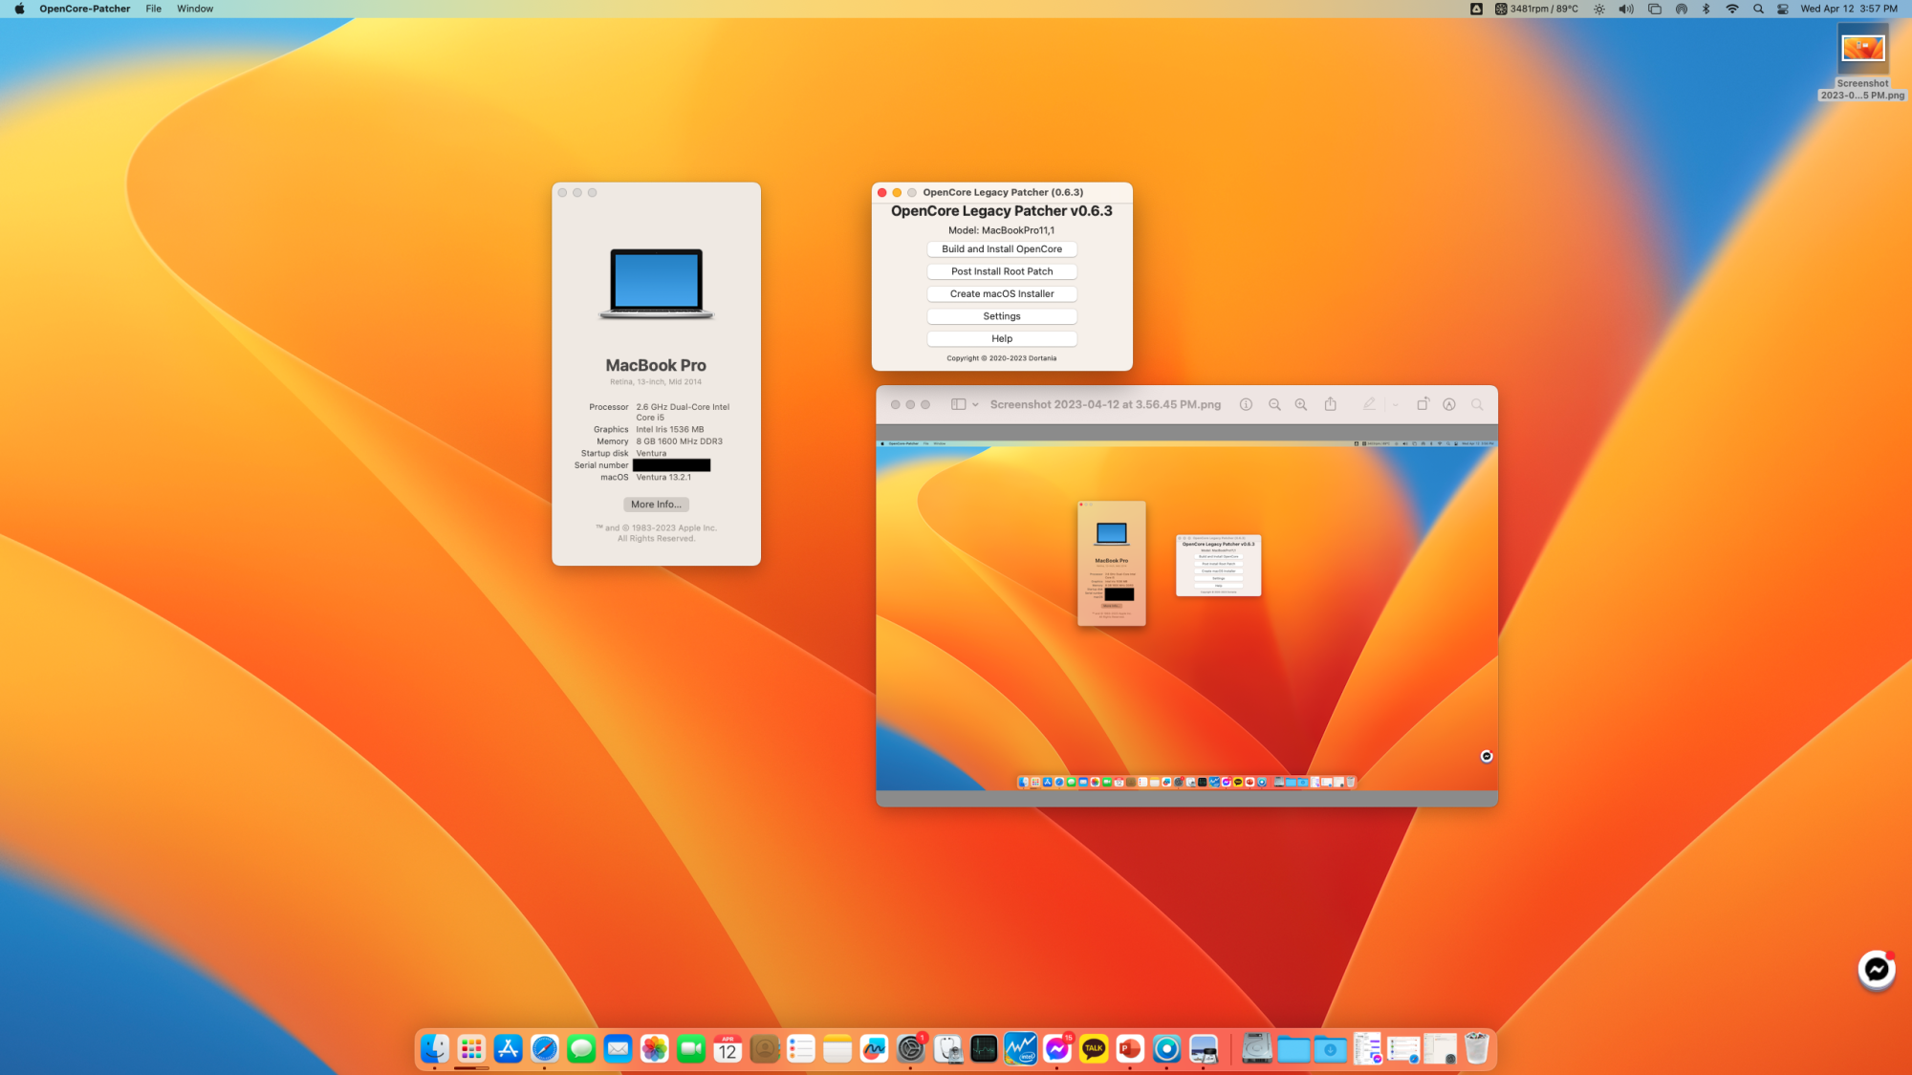Open Spotlight search in menu bar
Image resolution: width=1912 pixels, height=1075 pixels.
click(1758, 9)
